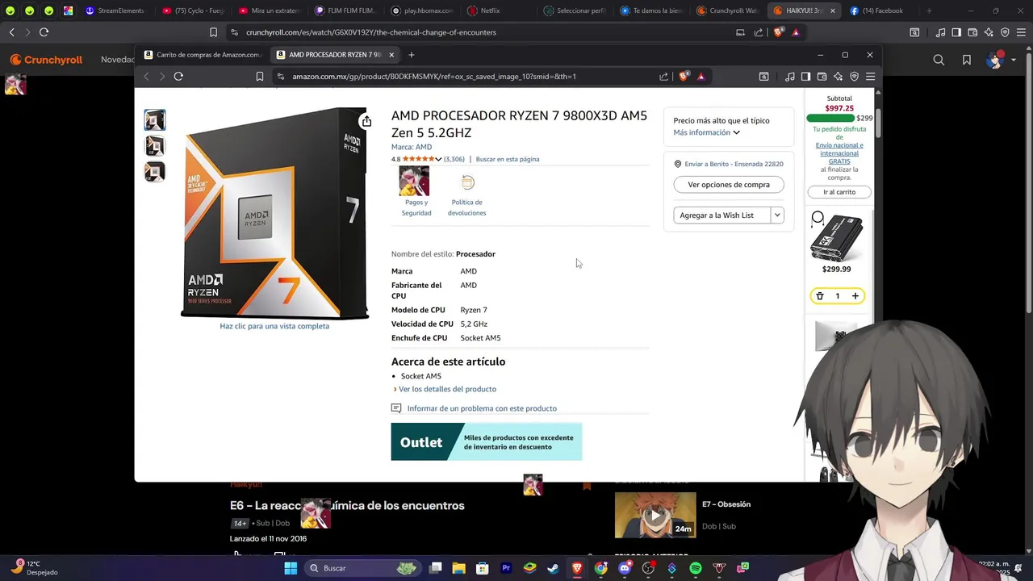Click the free shipping progress bar
Image resolution: width=1033 pixels, height=581 pixels.
click(830, 119)
